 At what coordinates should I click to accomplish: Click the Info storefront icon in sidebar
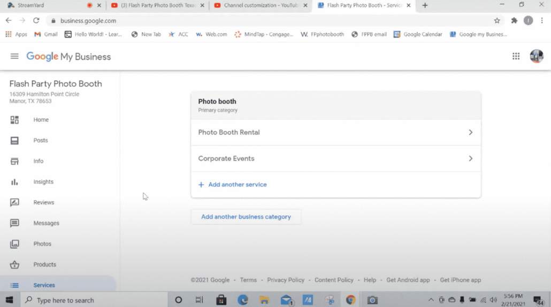(14, 161)
